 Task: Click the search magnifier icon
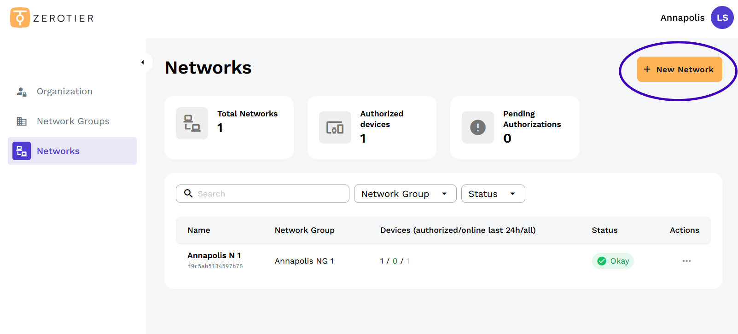point(188,193)
